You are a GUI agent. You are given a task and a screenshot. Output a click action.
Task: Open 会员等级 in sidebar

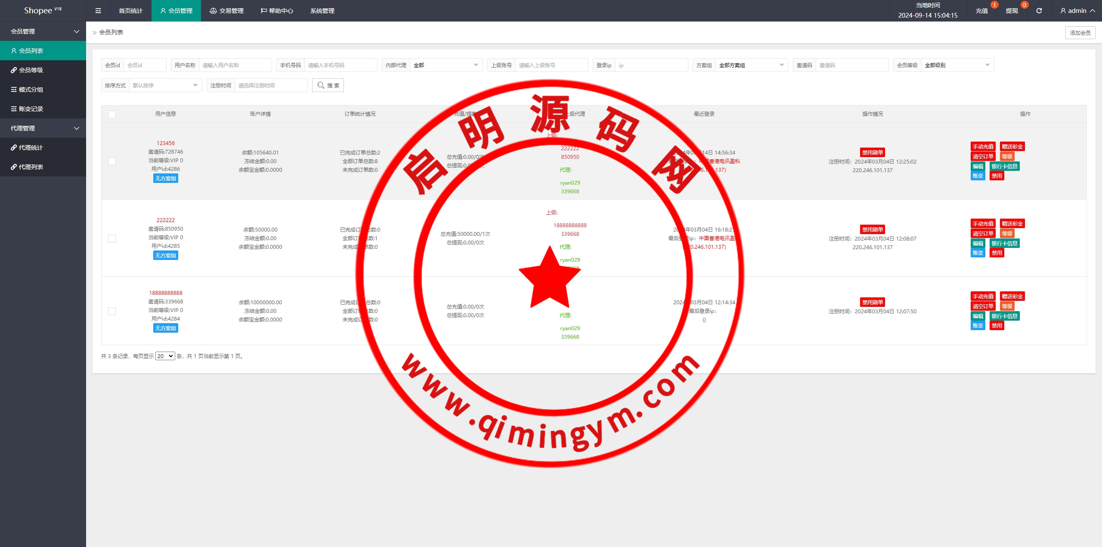31,70
